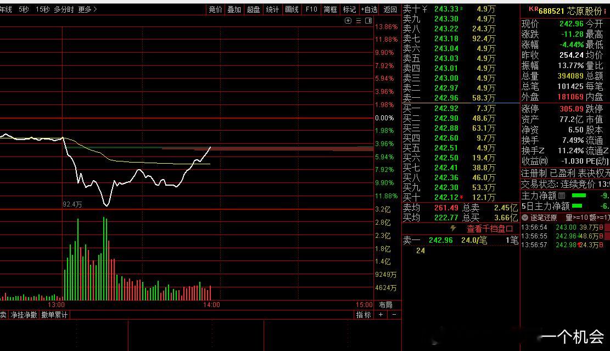
Task: Add stock via +自选 button
Action: (369, 9)
